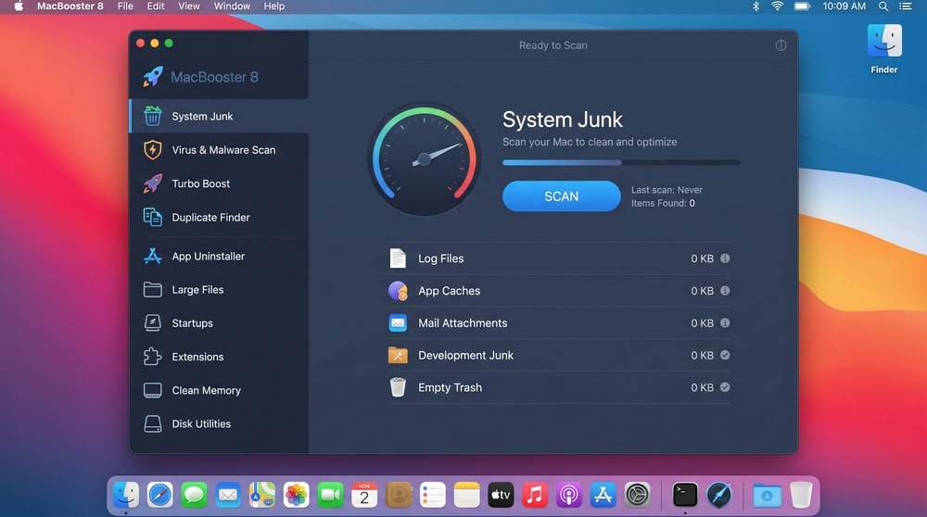This screenshot has height=517, width=927.
Task: Click the Turbo Boost rocket icon
Action: [x=153, y=183]
